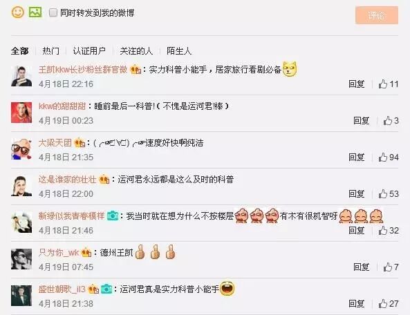Open 大梁天团 user profile link

point(55,143)
